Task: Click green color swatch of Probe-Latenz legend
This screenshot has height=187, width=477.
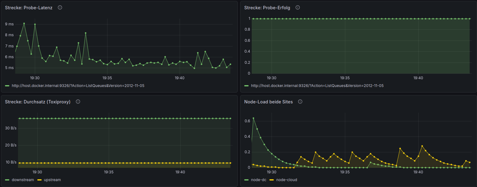Action: click(7, 86)
